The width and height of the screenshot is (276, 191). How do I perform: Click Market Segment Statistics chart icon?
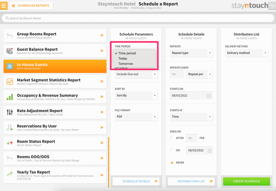point(10,82)
